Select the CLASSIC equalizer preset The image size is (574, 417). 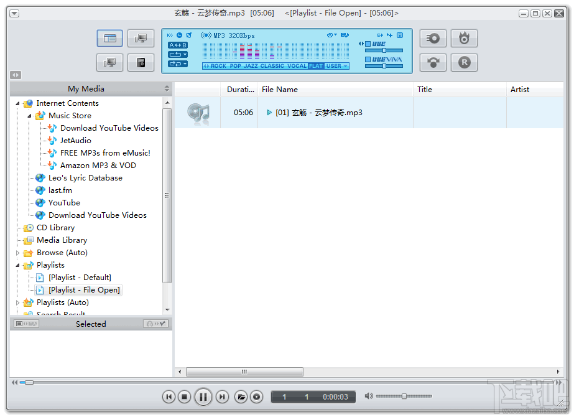pos(272,66)
